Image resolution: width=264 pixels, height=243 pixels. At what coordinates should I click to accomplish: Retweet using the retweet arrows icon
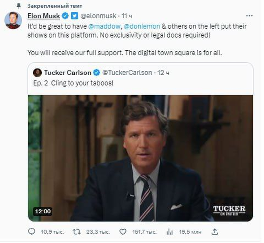tap(76, 232)
